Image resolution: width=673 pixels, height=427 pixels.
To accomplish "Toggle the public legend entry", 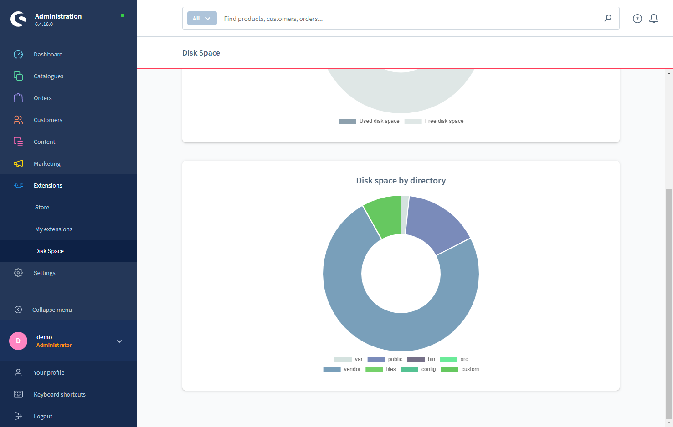I will click(x=385, y=359).
